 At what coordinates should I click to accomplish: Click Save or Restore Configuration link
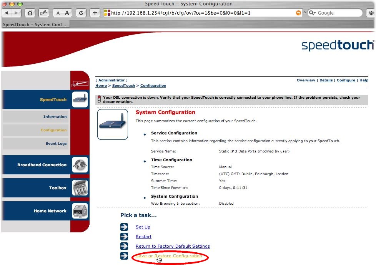click(169, 256)
